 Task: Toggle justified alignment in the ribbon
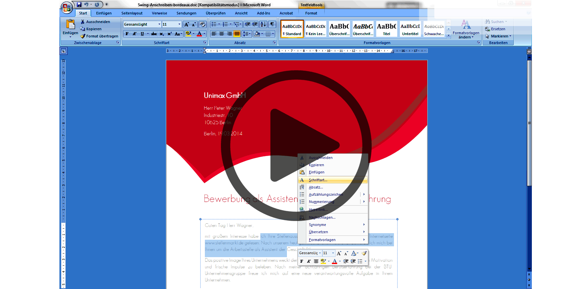pyautogui.click(x=237, y=34)
